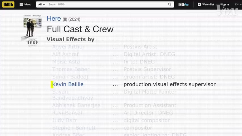Click the (II) (2024) year text
Image resolution: width=242 pixels, height=136 pixels.
point(71,19)
